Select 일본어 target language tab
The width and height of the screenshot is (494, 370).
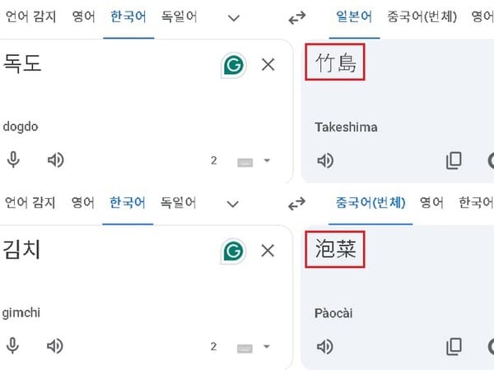354,16
